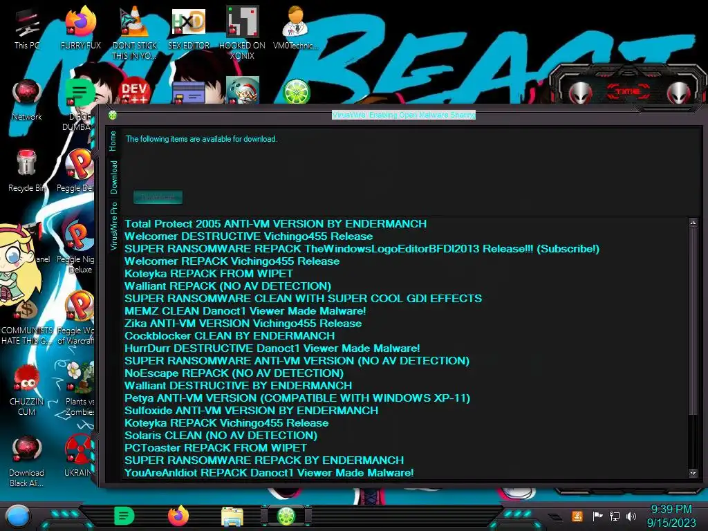This screenshot has height=531, width=708.
Task: Switch to the VirusWire Pro tab
Action: [x=113, y=226]
